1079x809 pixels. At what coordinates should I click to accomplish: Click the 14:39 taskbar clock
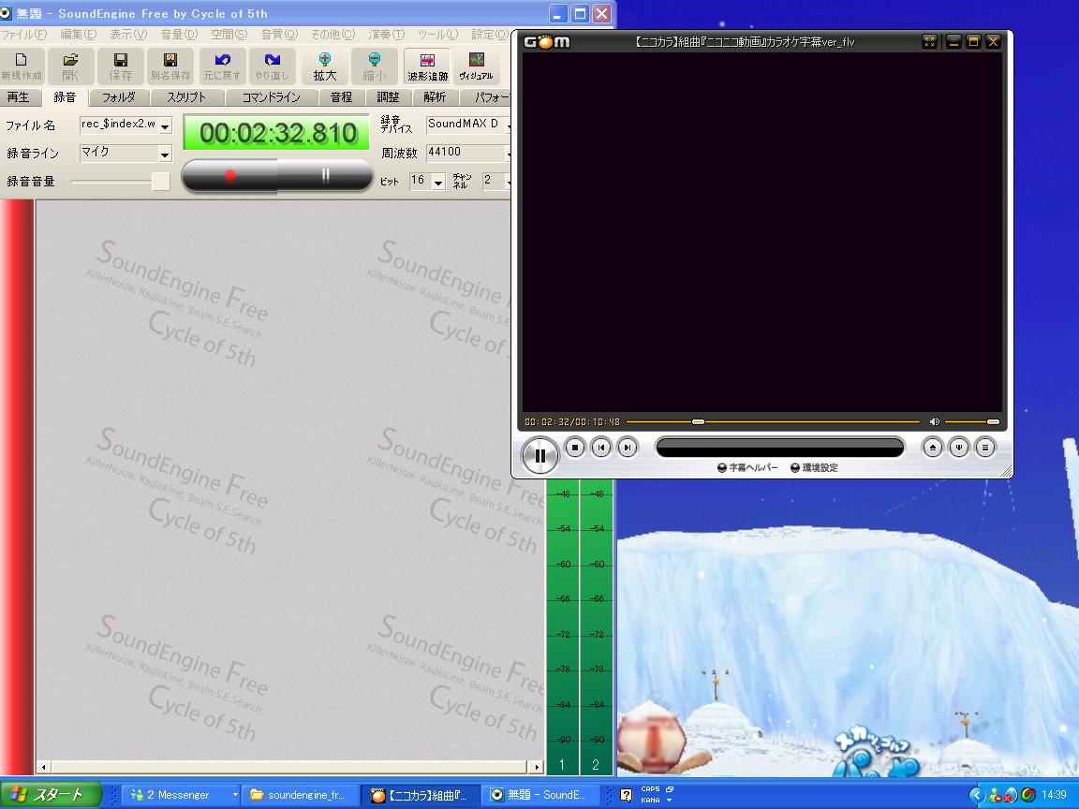[1054, 795]
